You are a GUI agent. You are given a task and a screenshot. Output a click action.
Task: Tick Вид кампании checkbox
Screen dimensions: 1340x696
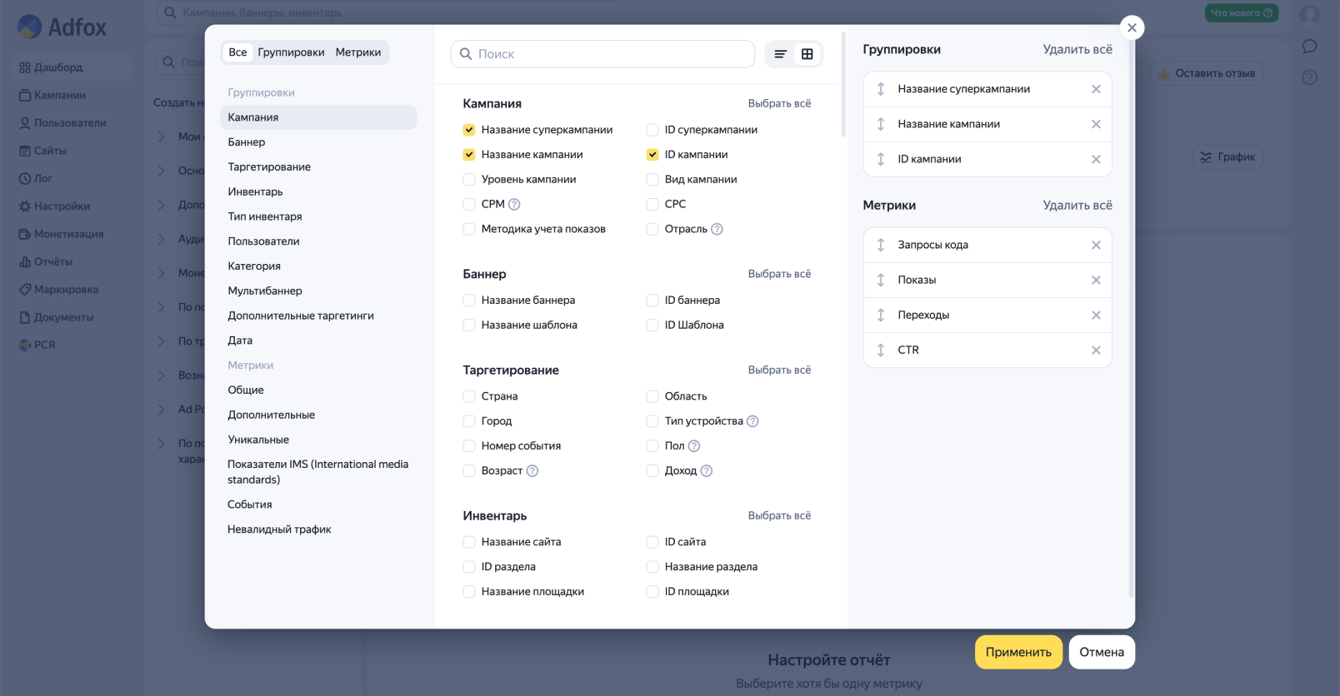pos(652,180)
